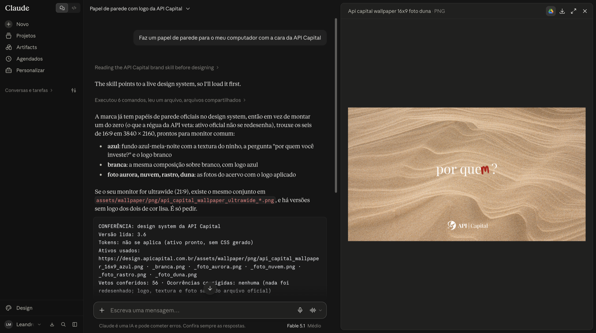Expand the artifact preview to fullscreen

[574, 11]
